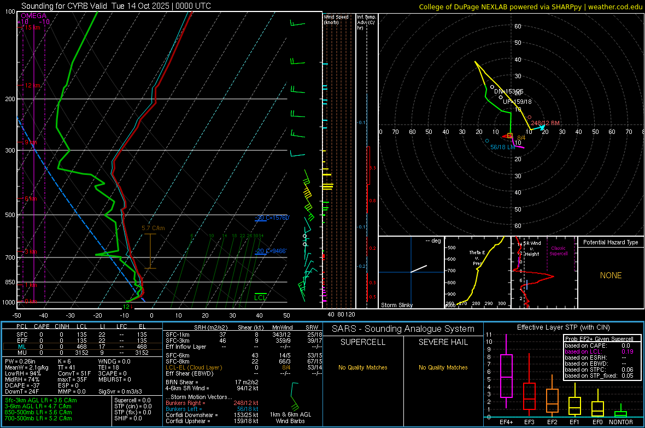
Task: Click the 'Supercell = 0.0' index
Action: (132, 400)
